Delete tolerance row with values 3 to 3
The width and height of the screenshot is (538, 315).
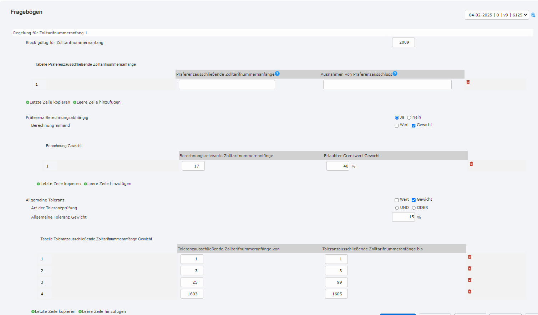(x=470, y=269)
